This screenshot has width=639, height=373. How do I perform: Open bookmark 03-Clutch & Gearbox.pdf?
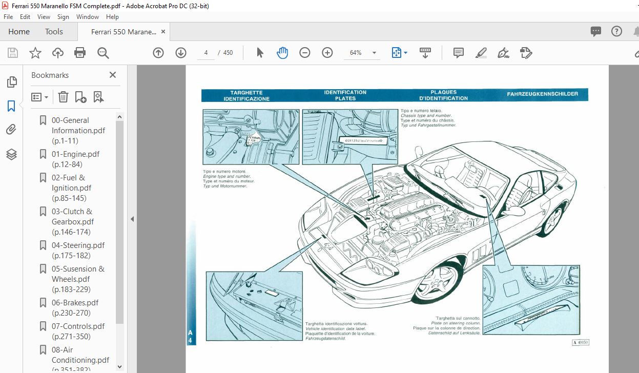pos(72,222)
